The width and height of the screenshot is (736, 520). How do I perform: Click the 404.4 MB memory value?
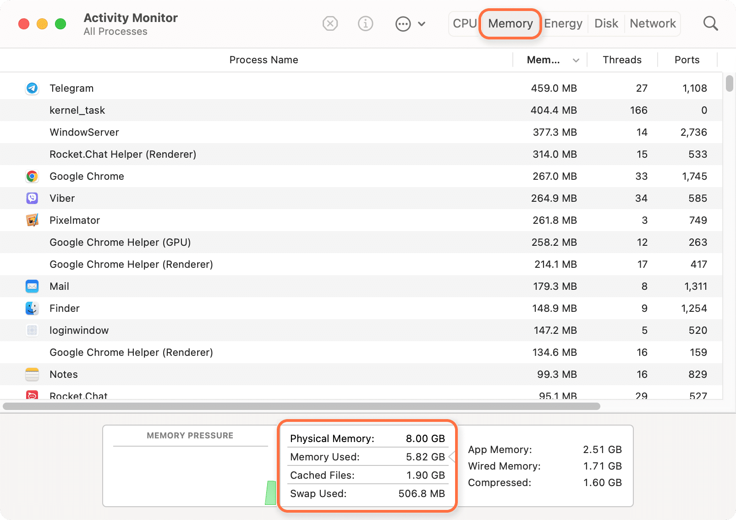pyautogui.click(x=554, y=110)
